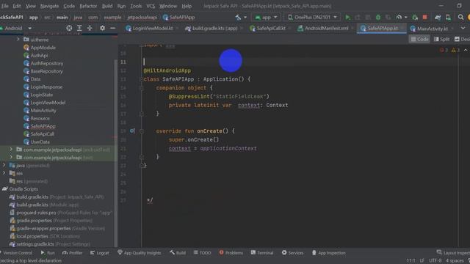Expand the ui.theme folder
The height and width of the screenshot is (264, 470).
(18, 40)
